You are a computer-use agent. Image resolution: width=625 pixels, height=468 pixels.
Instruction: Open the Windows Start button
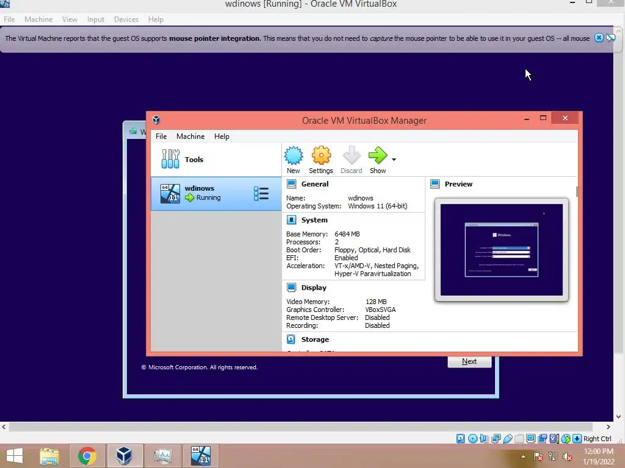coord(15,456)
